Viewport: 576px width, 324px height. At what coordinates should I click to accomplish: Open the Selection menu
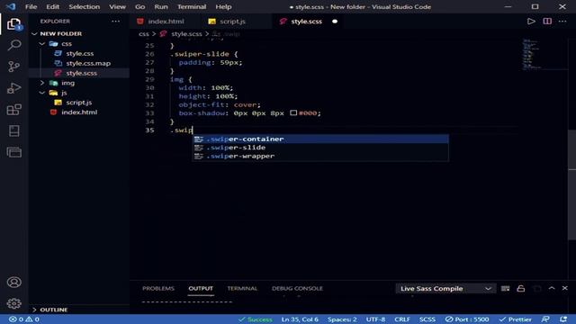click(84, 6)
